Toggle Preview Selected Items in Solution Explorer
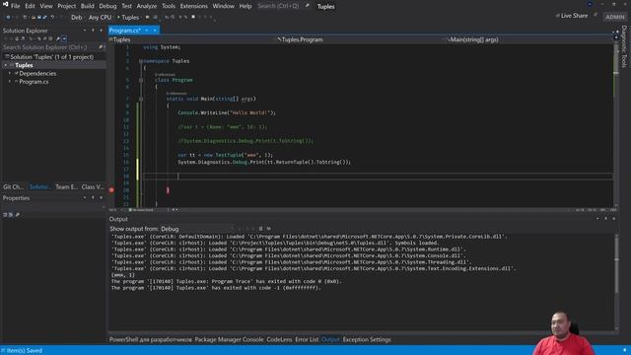Viewport: 631px width, 355px height. (64, 38)
